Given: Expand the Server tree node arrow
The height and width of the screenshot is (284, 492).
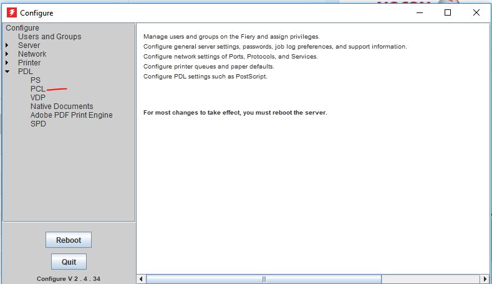Looking at the screenshot, I should [7, 45].
